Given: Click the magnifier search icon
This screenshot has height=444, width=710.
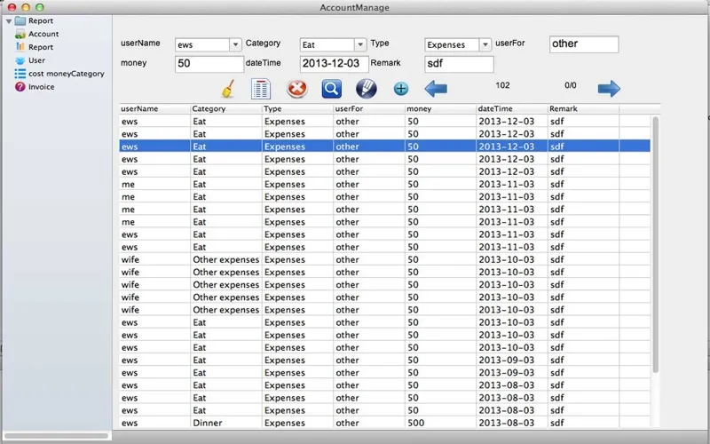Looking at the screenshot, I should (331, 89).
